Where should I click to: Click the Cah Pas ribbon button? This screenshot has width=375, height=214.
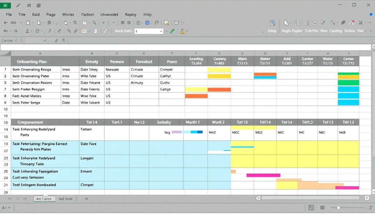pyautogui.click(x=312, y=31)
